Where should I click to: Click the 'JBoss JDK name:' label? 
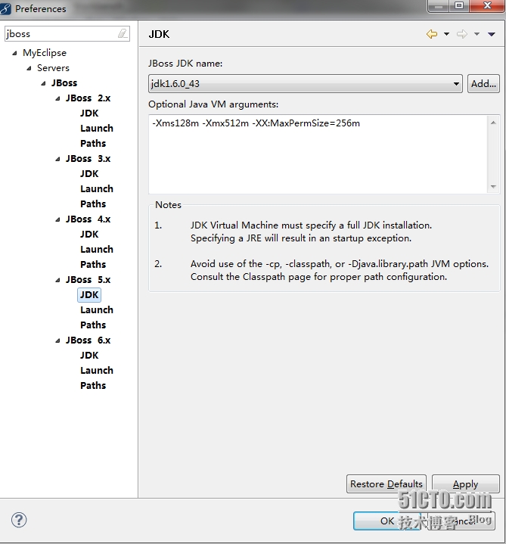185,64
